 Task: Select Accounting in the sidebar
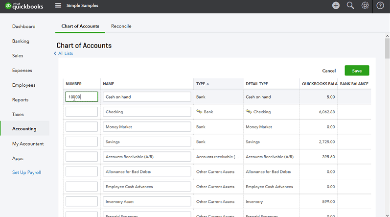(x=24, y=129)
